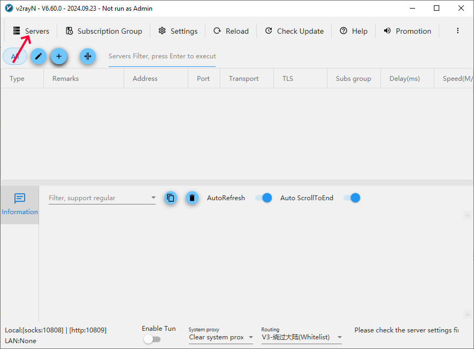The width and height of the screenshot is (474, 349).
Task: Click Reload in the toolbar
Action: [231, 31]
